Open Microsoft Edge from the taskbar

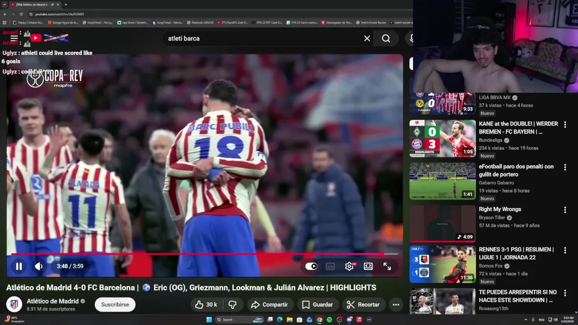coord(280,320)
